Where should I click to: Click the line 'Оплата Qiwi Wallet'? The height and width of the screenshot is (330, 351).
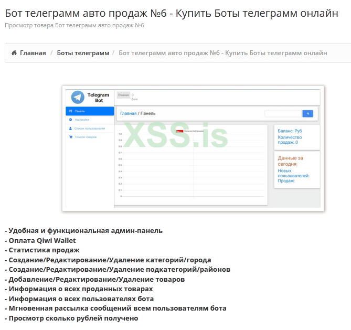(x=40, y=241)
